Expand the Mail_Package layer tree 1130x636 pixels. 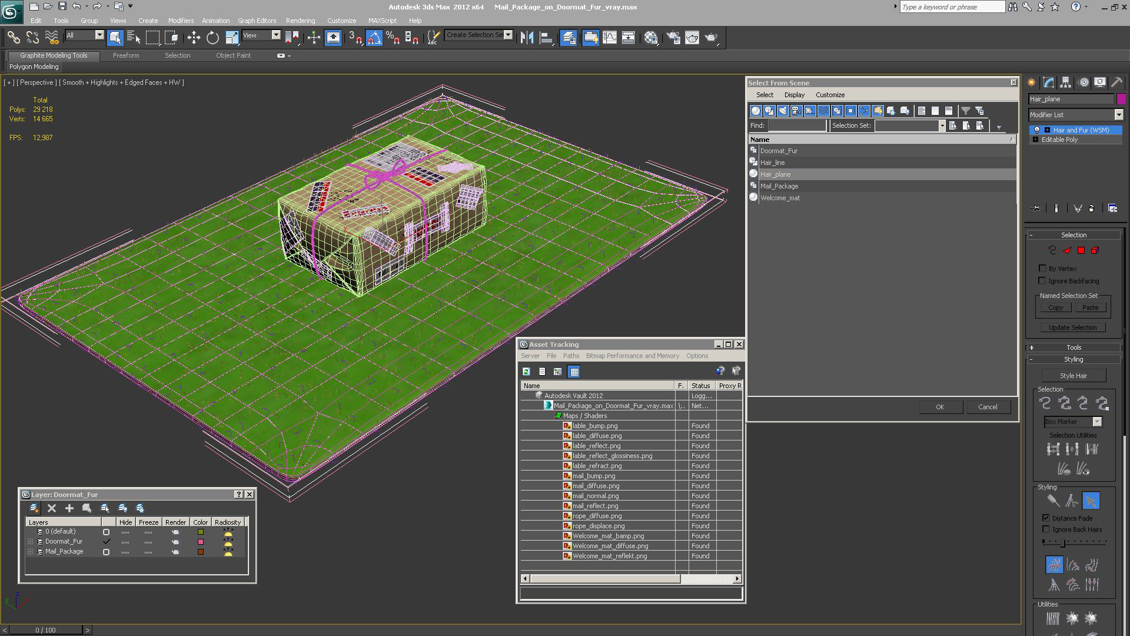point(31,552)
